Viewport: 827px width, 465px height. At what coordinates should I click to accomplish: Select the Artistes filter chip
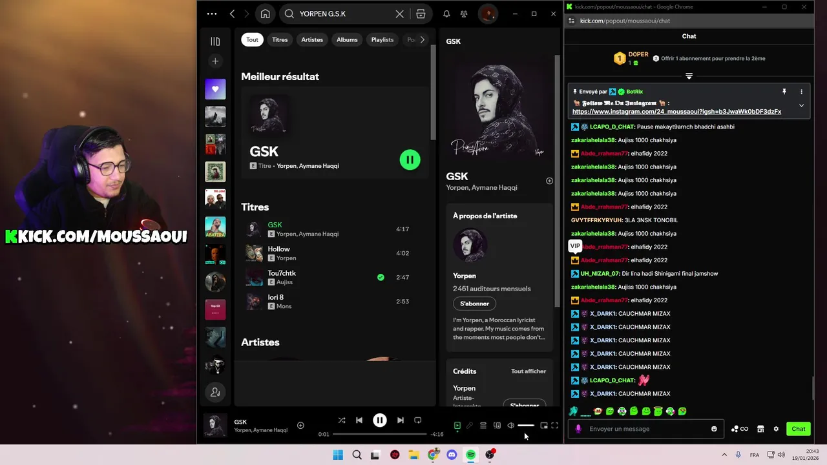312,39
